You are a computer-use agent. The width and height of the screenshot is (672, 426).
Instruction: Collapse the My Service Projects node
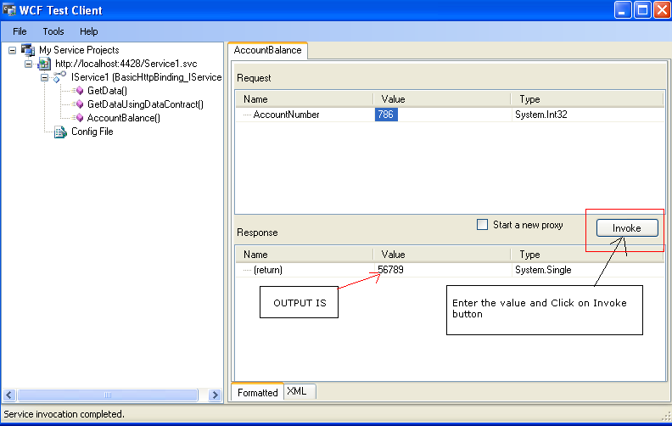[12, 51]
